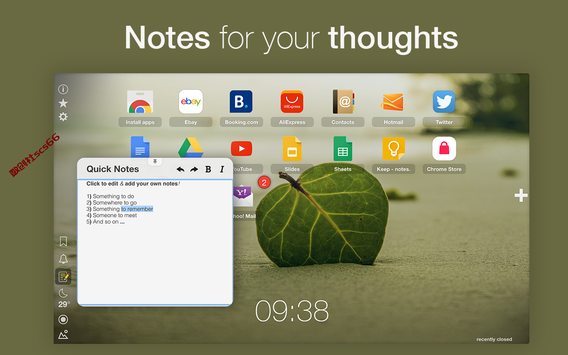Open the Keep notes lightbulb icon

(x=394, y=149)
